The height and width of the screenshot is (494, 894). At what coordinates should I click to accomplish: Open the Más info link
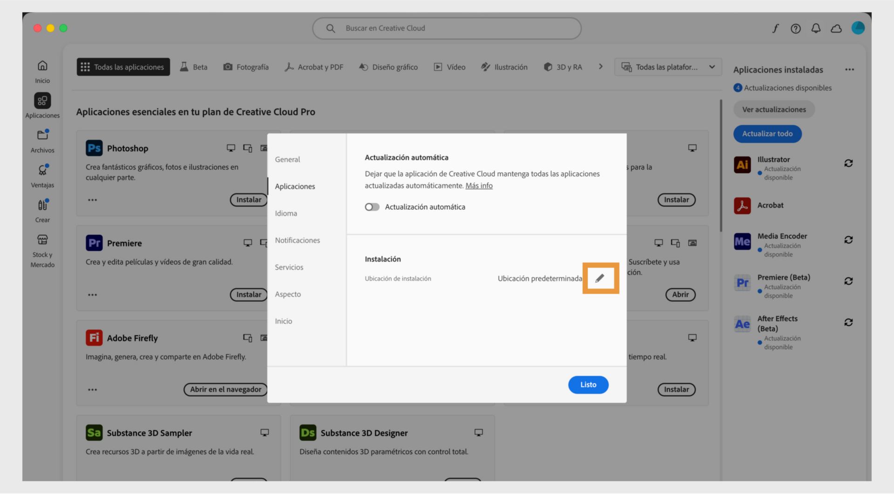(479, 186)
